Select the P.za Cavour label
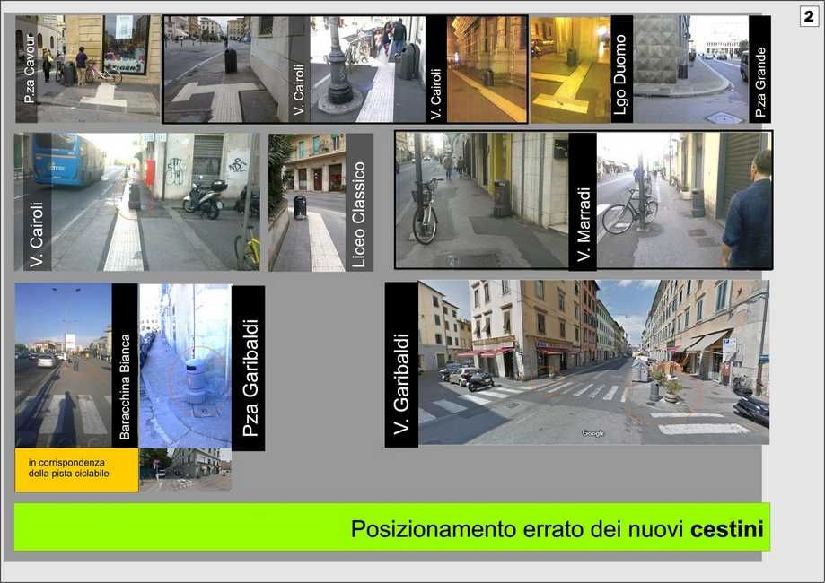825x583 pixels. tap(28, 70)
